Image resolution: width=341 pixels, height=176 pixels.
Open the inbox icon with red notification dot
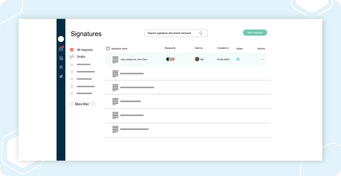[61, 49]
